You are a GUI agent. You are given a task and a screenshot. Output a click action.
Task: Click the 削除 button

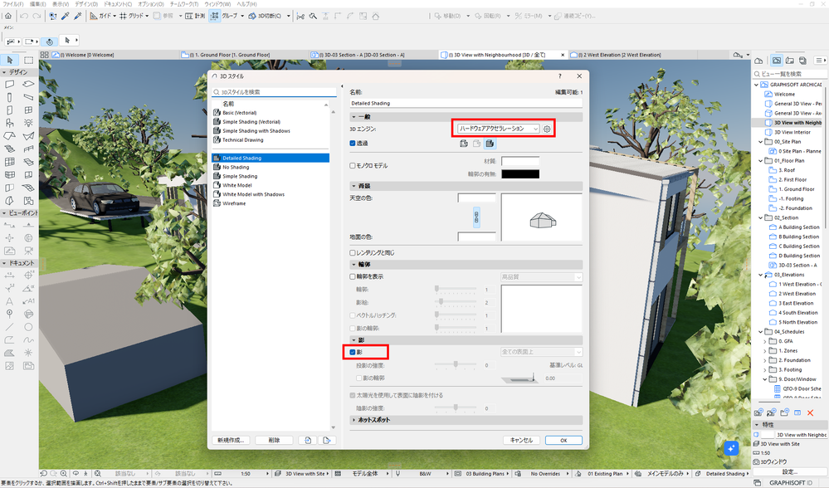(x=274, y=440)
